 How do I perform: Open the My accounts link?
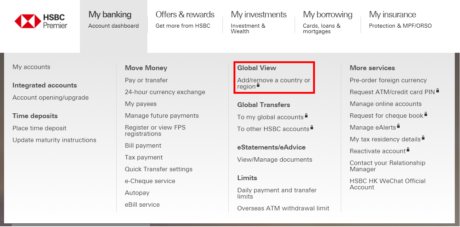tap(31, 67)
